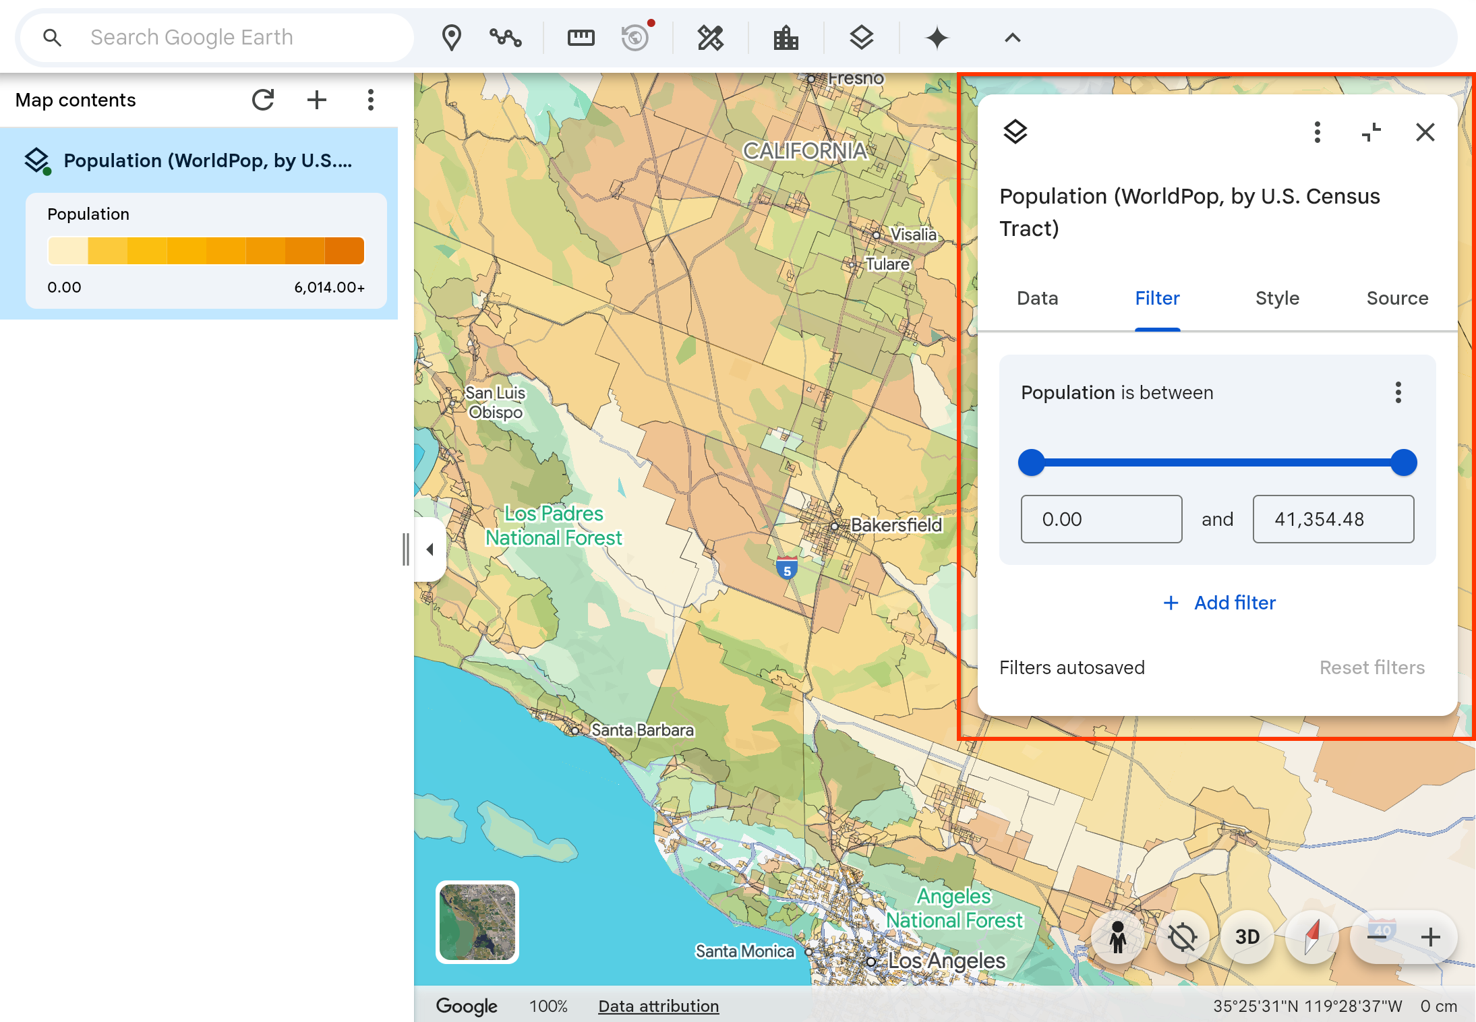Toggle the rotation lock control
1476x1022 pixels.
click(x=1182, y=937)
